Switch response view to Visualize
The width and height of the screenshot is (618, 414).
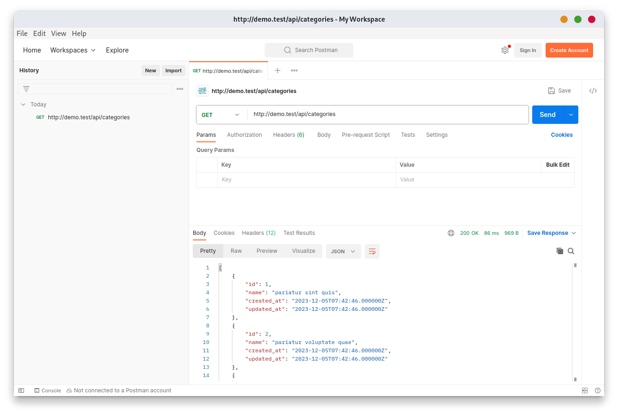click(303, 251)
